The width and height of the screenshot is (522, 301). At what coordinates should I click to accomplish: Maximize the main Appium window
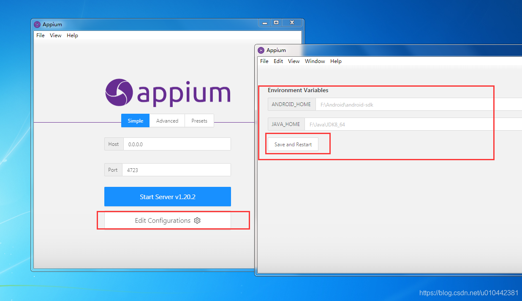(x=276, y=22)
